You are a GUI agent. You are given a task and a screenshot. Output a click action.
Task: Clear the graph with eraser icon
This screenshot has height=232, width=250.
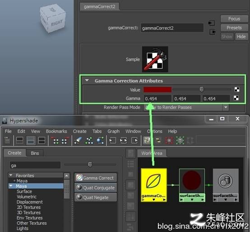coord(78,141)
